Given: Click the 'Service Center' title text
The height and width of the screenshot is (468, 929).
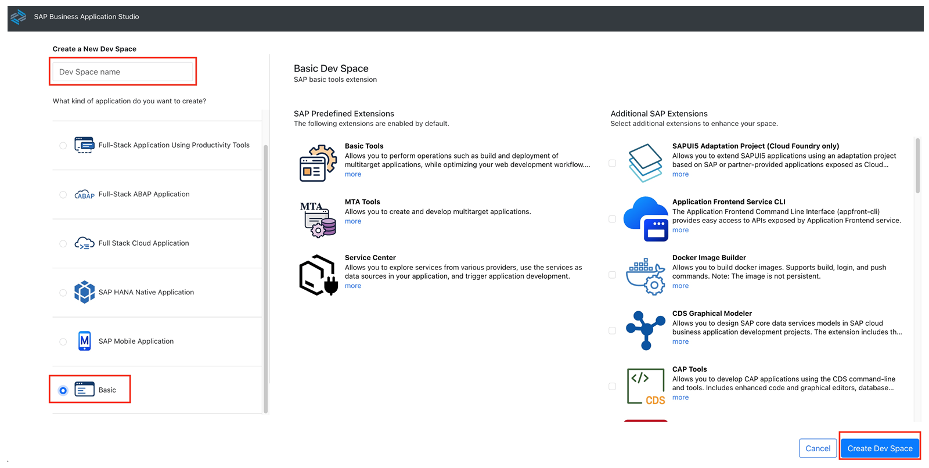Looking at the screenshot, I should (x=370, y=258).
